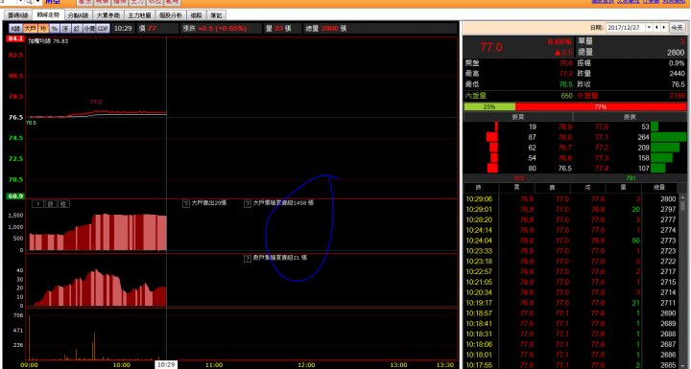Open the 個股分析 tab
This screenshot has height=369, width=691.
[171, 15]
